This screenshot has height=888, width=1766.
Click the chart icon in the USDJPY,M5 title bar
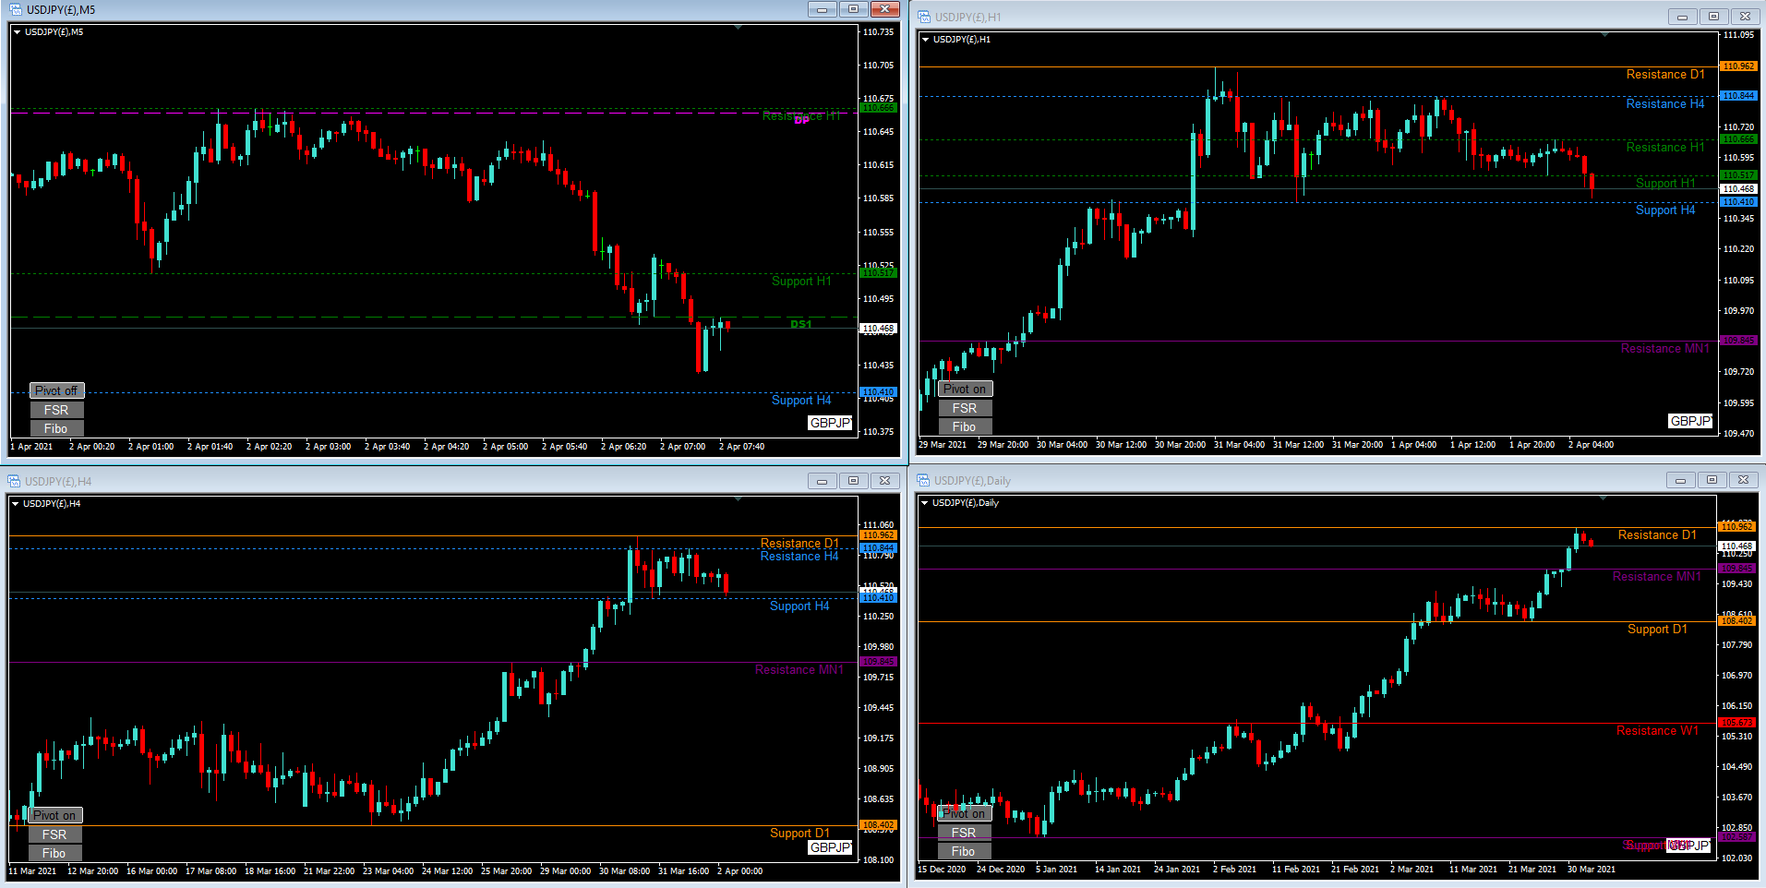point(15,9)
